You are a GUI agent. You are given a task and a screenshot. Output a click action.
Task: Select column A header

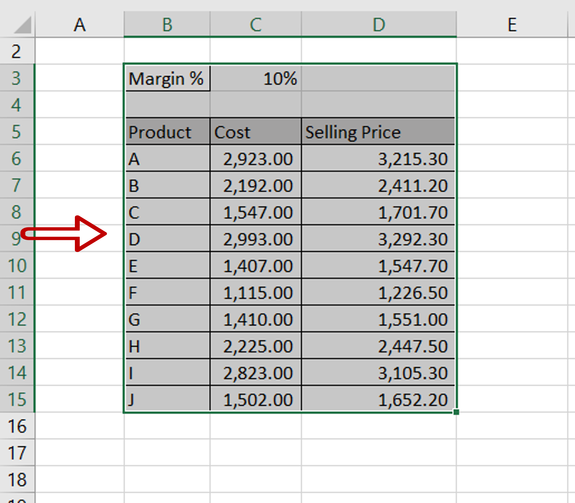79,25
